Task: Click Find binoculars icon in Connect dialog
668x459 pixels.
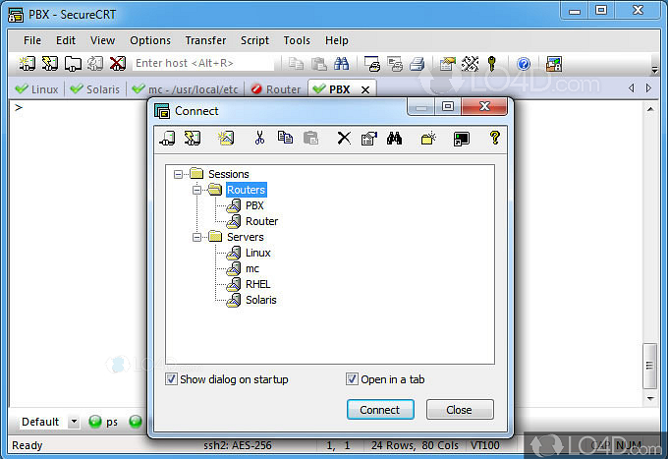Action: 394,138
